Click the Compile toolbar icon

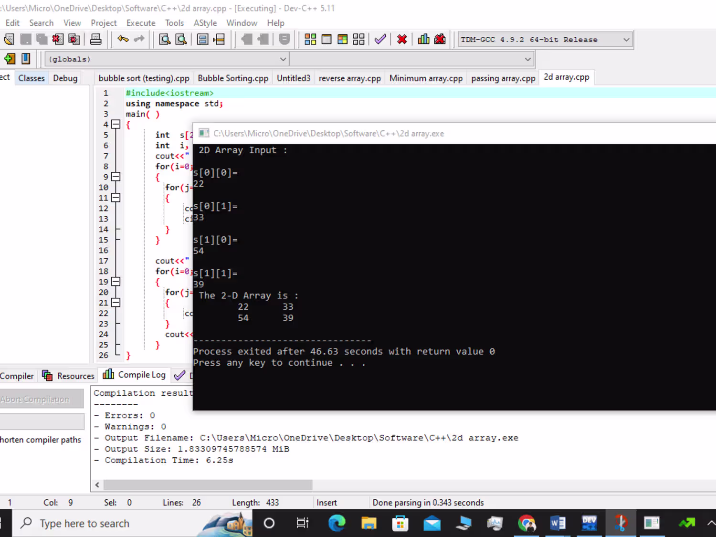(x=310, y=40)
